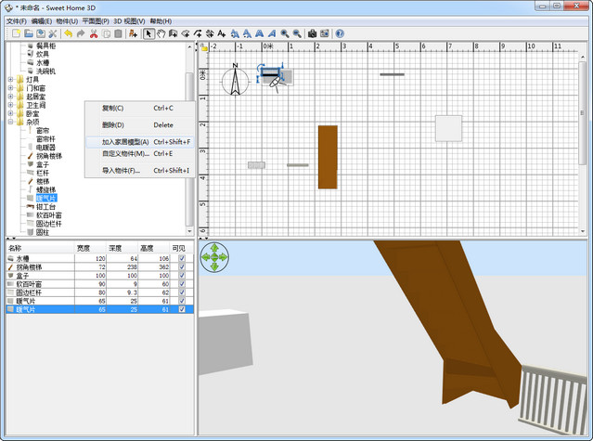The width and height of the screenshot is (593, 441).
Task: Click the yellow Undo arrow
Action: click(x=68, y=33)
